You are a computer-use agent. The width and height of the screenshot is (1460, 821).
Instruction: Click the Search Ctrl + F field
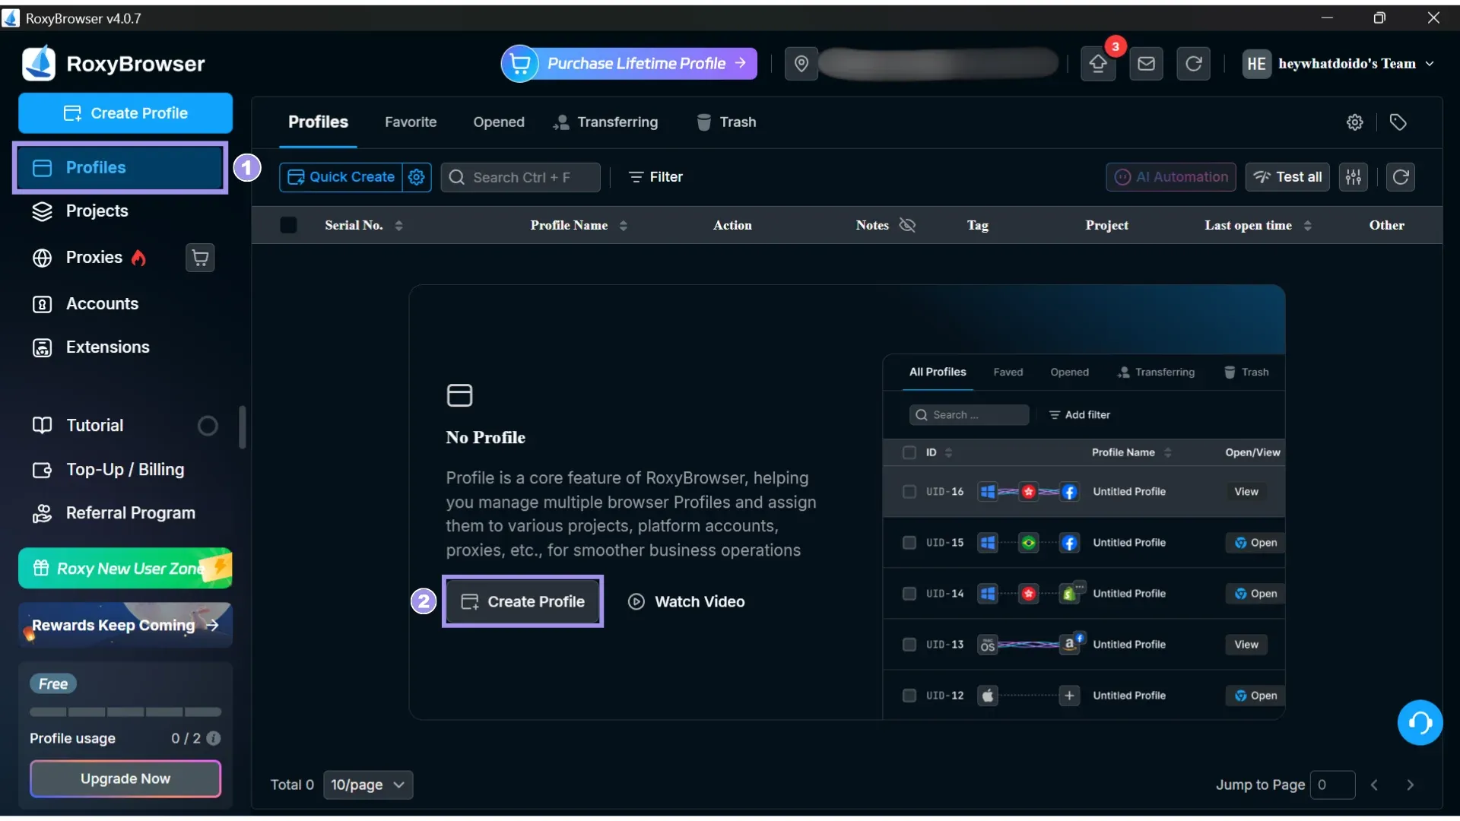pos(521,177)
